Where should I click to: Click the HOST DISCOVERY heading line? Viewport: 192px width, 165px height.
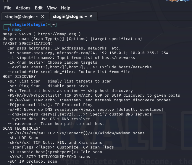click(x=20, y=77)
